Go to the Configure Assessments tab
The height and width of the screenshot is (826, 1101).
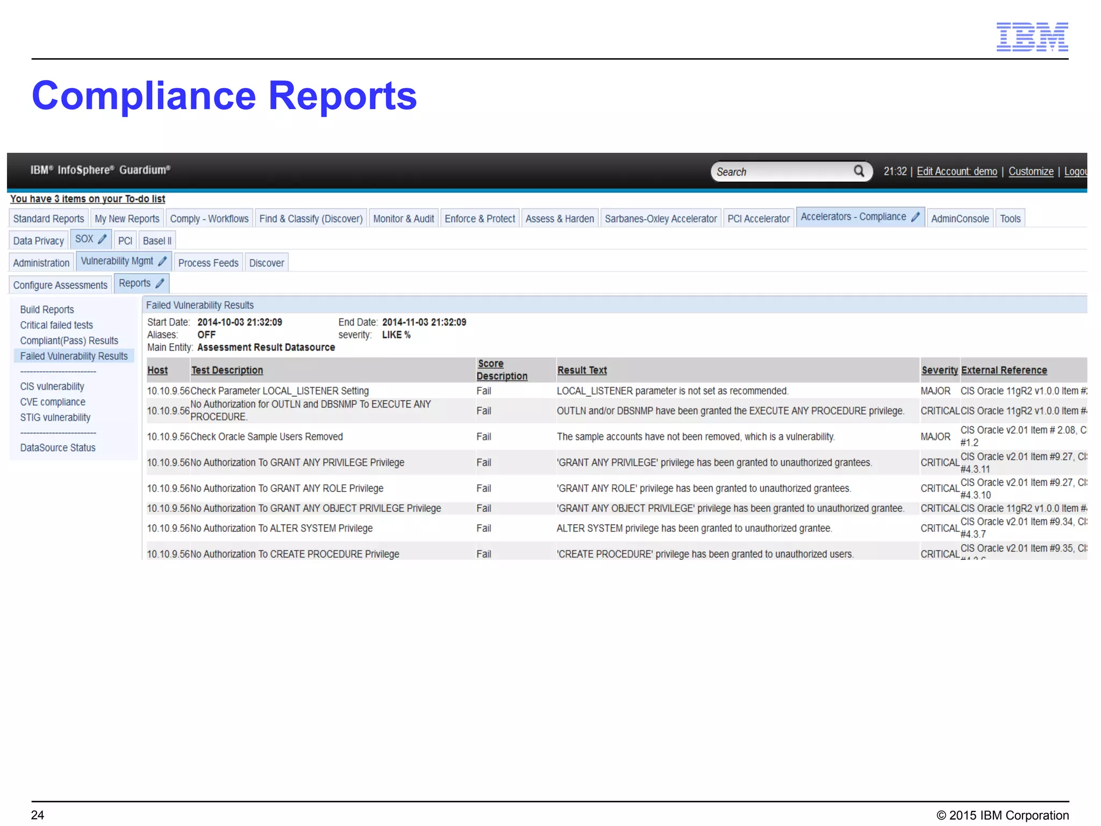pyautogui.click(x=60, y=285)
